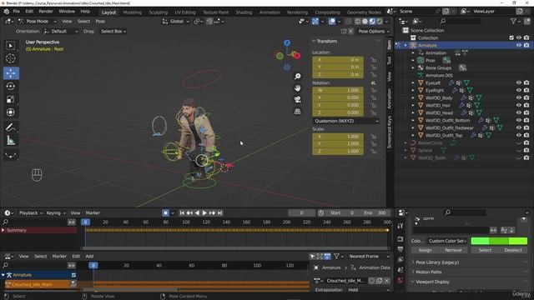
Task: Play animation in reverse
Action: [197, 213]
